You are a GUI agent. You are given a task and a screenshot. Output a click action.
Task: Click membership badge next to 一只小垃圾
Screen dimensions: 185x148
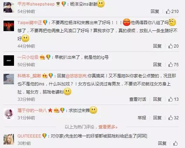pos(43,57)
